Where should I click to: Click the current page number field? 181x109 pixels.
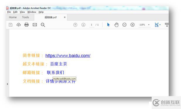coord(92,25)
